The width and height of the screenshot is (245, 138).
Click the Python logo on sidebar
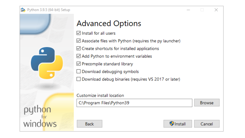[47, 63]
